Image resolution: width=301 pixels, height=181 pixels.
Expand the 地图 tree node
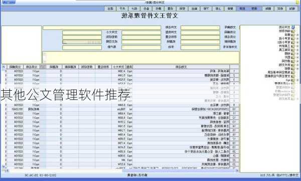point(297,54)
